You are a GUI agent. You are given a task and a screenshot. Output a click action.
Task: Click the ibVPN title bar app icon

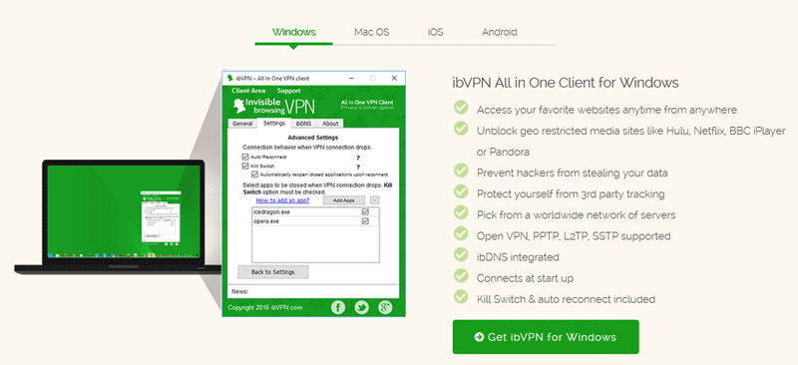(x=229, y=79)
